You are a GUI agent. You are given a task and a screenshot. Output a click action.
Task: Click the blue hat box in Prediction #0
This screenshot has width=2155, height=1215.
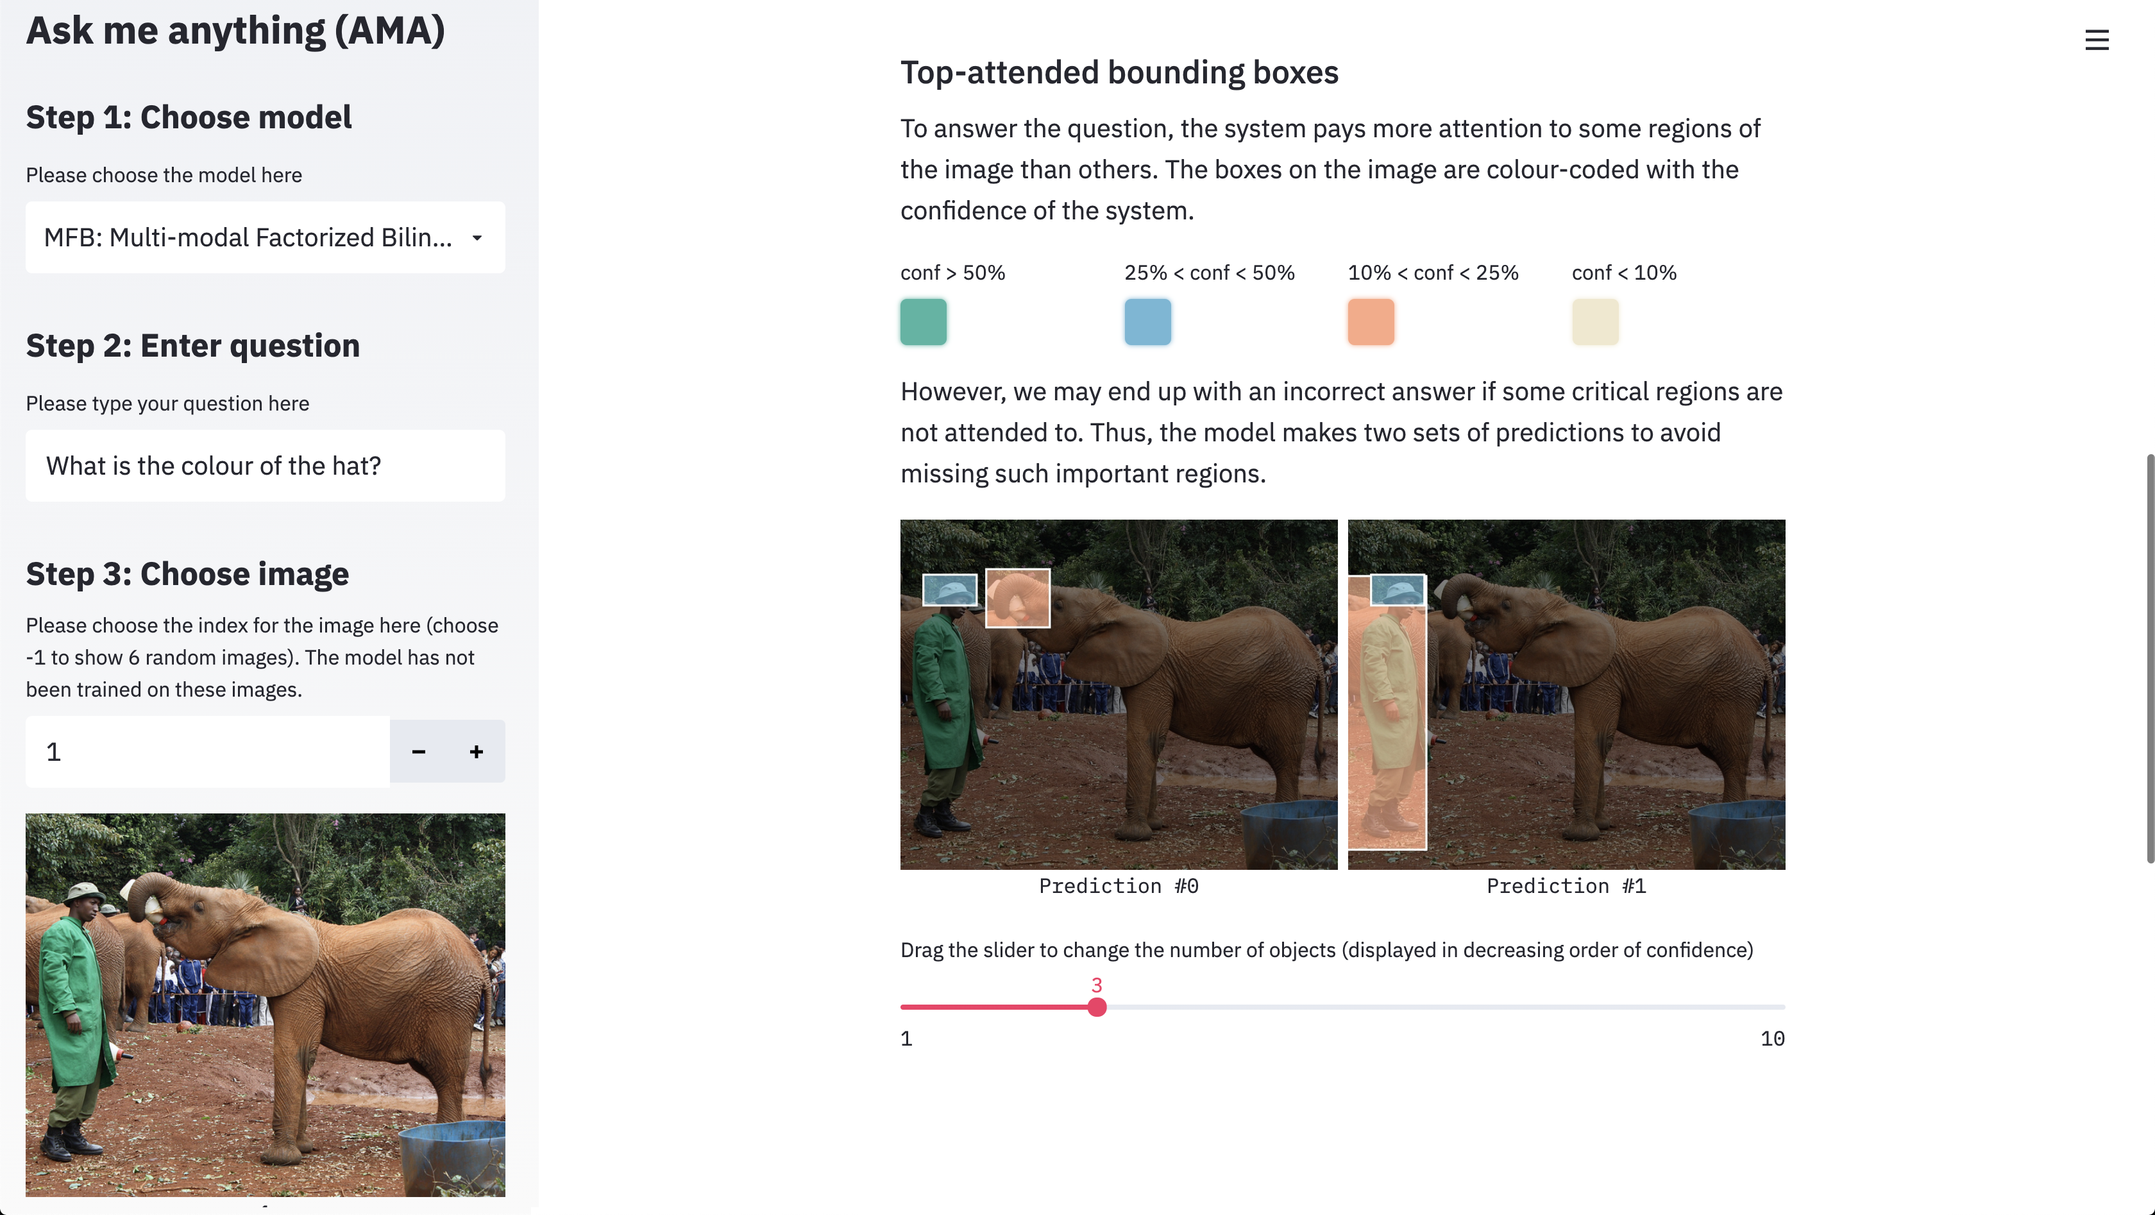(949, 590)
